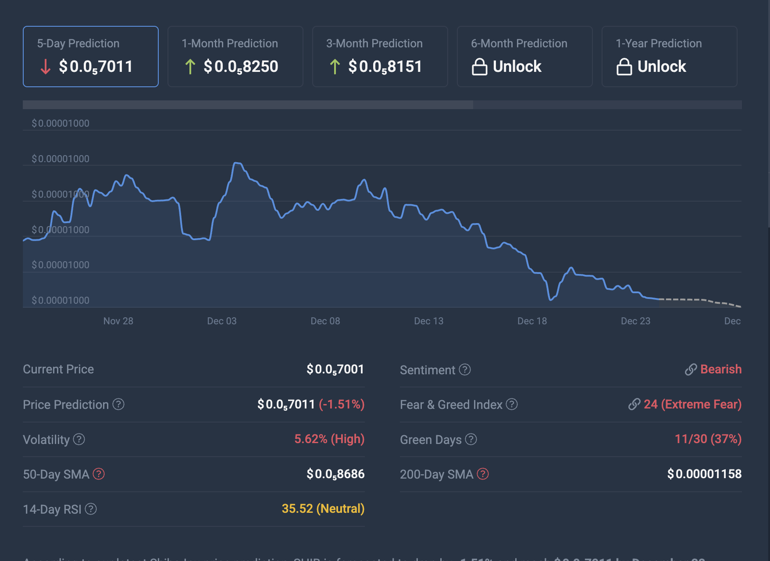Open 50-Day SMA info icon
Viewport: 770px width, 561px height.
(99, 474)
